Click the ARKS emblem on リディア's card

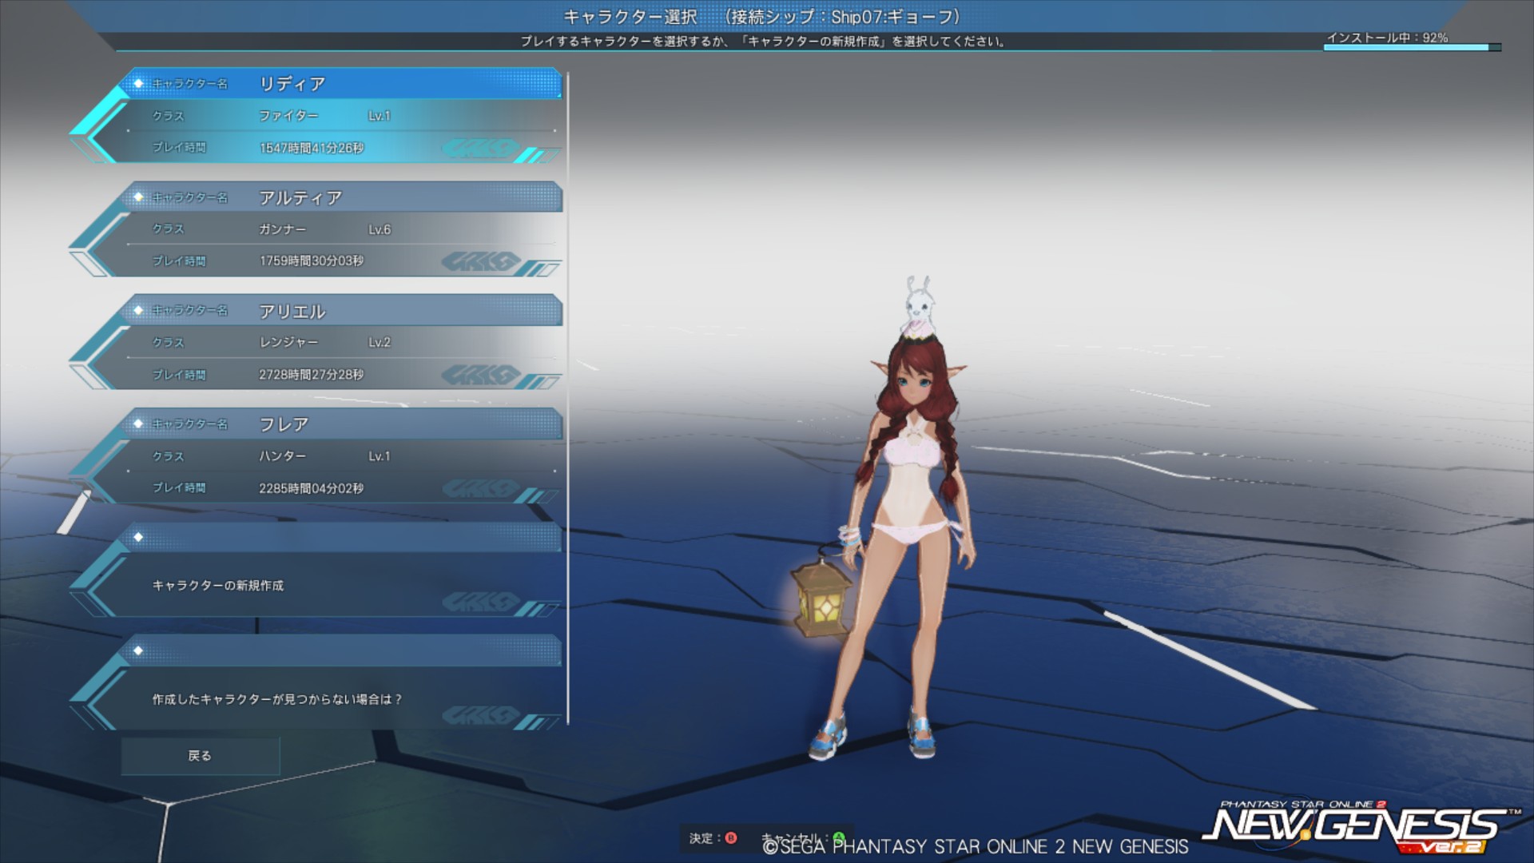pos(479,149)
